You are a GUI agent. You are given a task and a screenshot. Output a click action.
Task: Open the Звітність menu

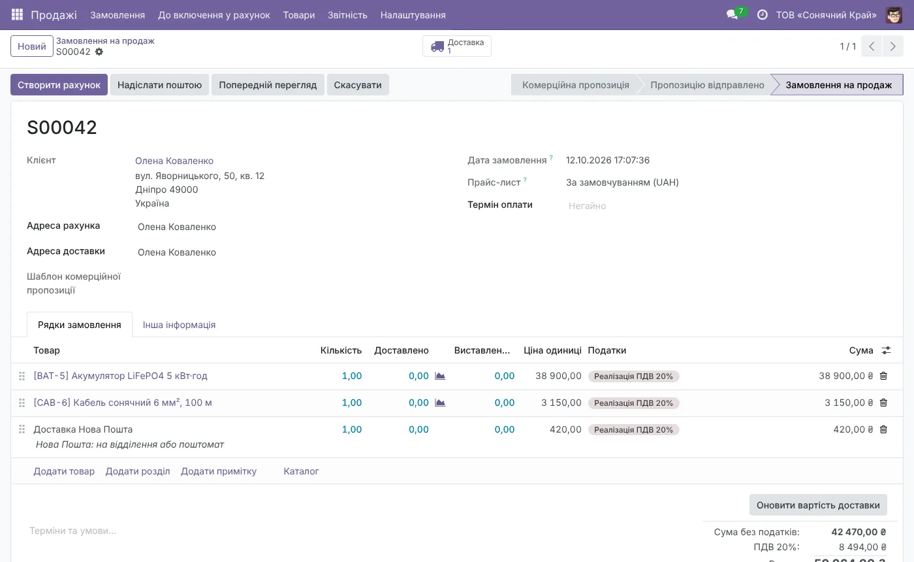pyautogui.click(x=347, y=14)
